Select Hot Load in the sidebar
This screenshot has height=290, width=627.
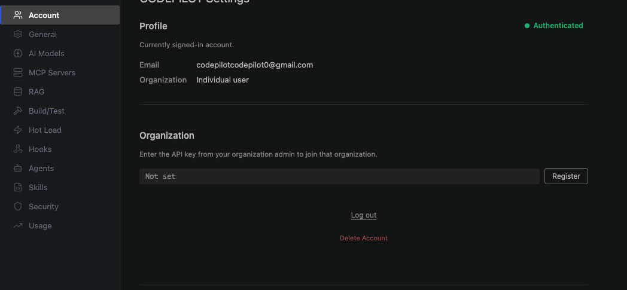pos(60,130)
